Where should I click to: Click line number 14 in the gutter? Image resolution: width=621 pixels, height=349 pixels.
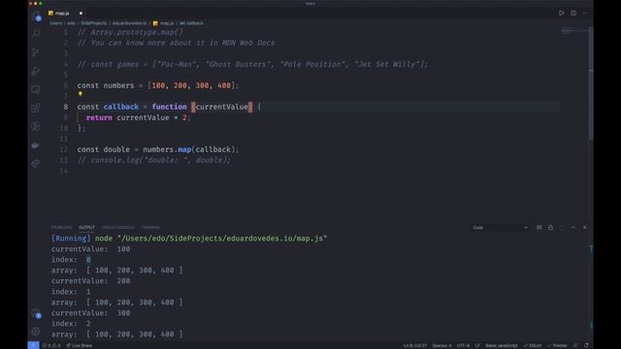coord(63,171)
